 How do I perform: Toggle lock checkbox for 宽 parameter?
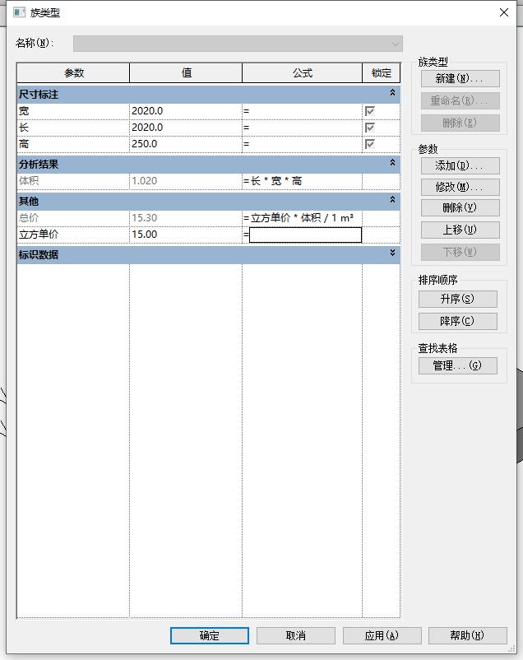[370, 111]
